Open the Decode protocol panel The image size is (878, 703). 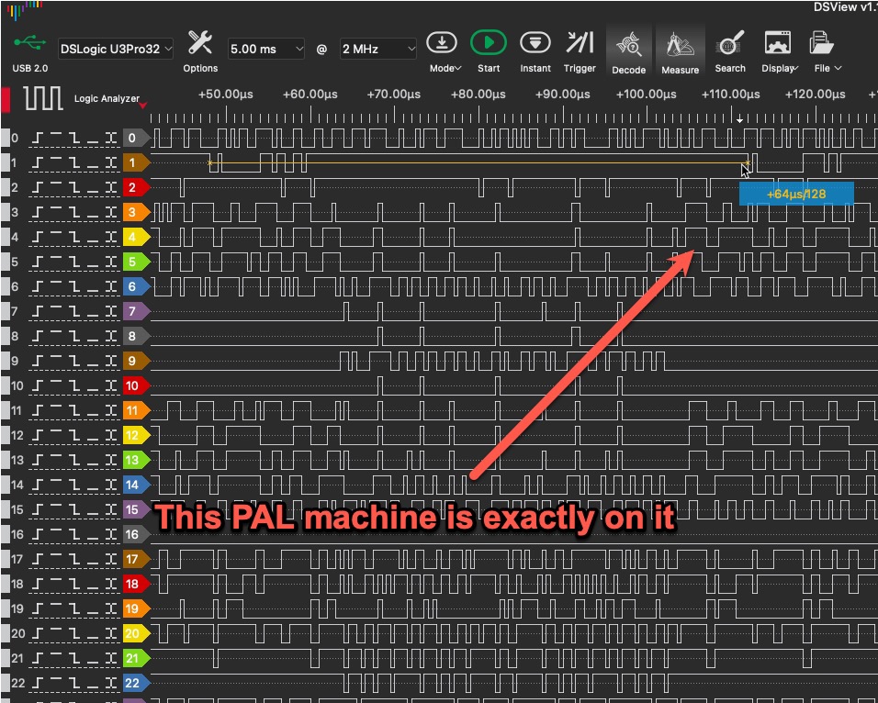(x=629, y=44)
